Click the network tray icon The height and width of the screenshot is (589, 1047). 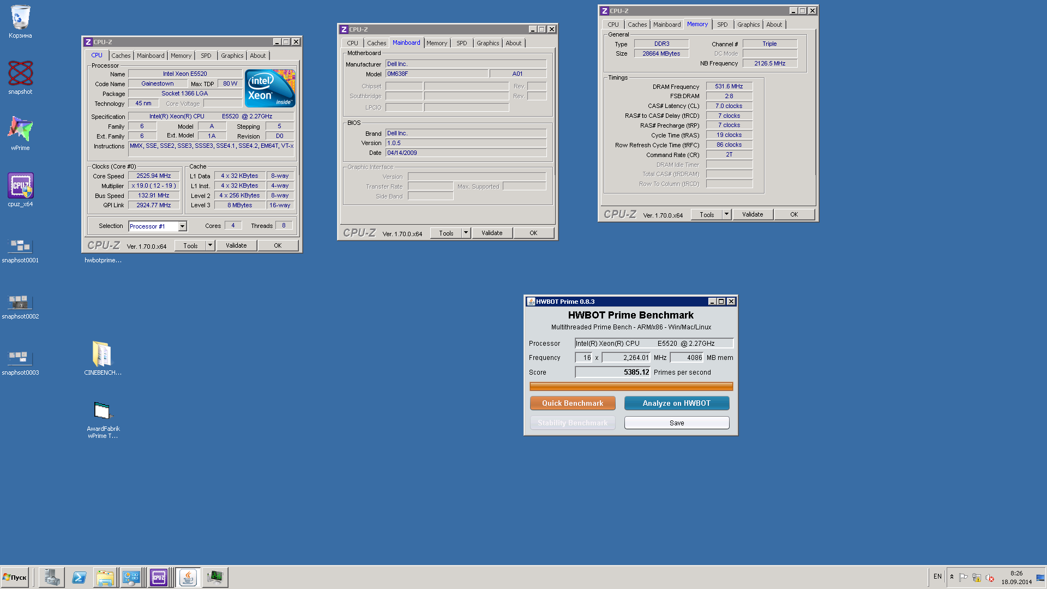pyautogui.click(x=977, y=578)
